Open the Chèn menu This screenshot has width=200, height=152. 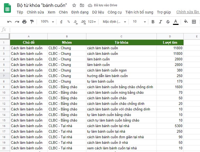pos(63,12)
